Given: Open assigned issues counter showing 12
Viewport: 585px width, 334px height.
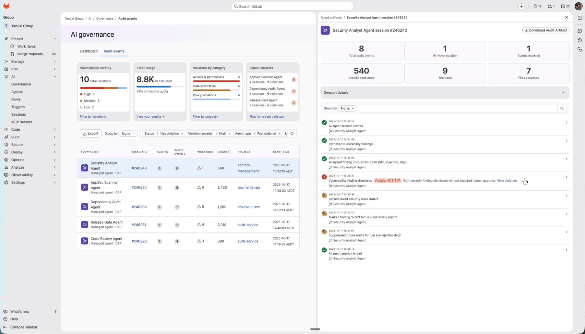Looking at the screenshot, I should coord(537,6).
